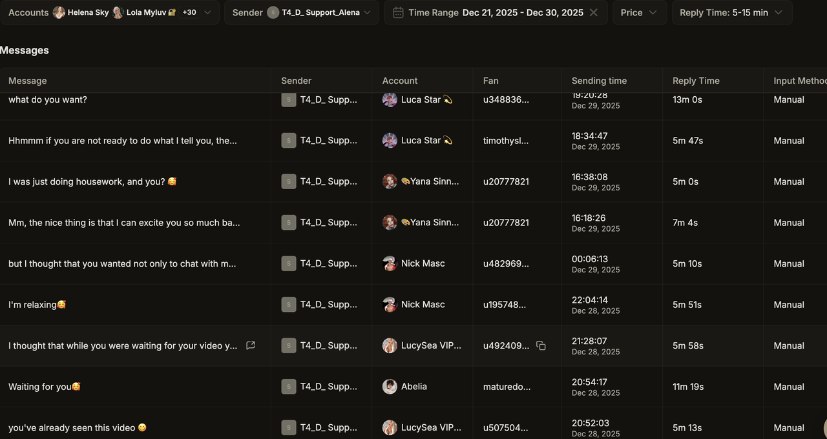This screenshot has width=827, height=439.
Task: Open the Sender filter dropdown
Action: point(302,12)
